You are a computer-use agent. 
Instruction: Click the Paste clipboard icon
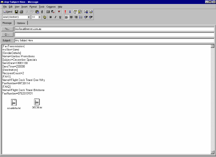click(37, 12)
